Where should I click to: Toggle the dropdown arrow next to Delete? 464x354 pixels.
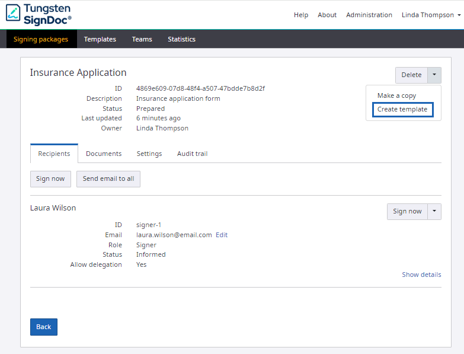[434, 75]
